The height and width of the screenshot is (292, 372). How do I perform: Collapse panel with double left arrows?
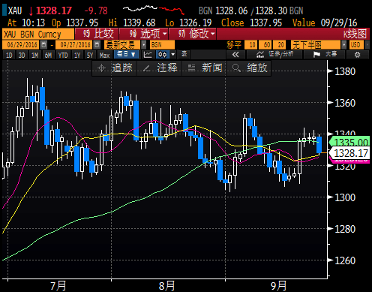click(235, 55)
